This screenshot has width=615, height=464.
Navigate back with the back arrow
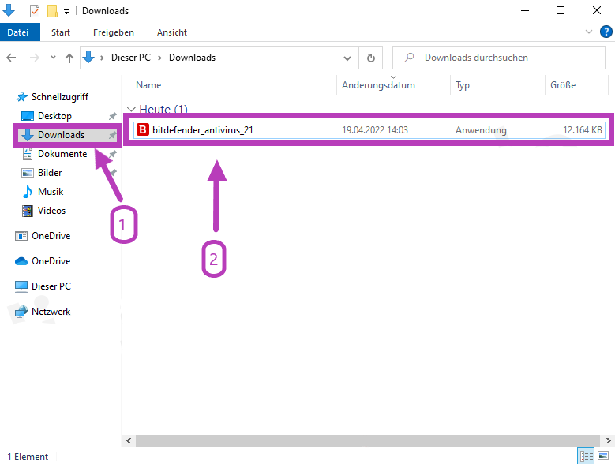(x=12, y=58)
